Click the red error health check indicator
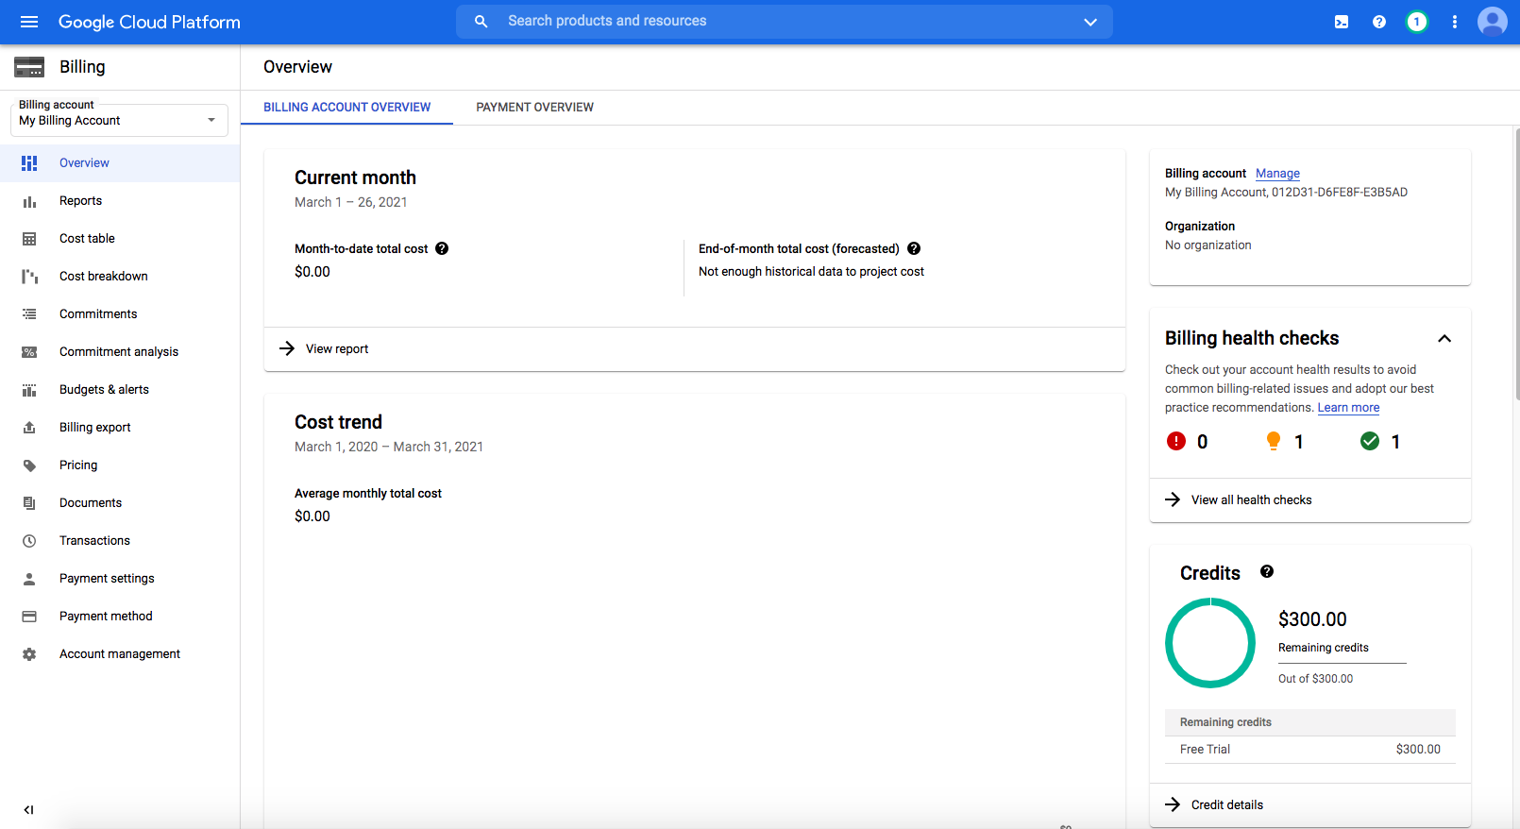The image size is (1520, 829). (1176, 441)
